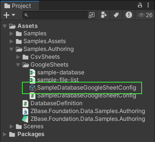Collapse the GoogleSheets folder

(18, 65)
